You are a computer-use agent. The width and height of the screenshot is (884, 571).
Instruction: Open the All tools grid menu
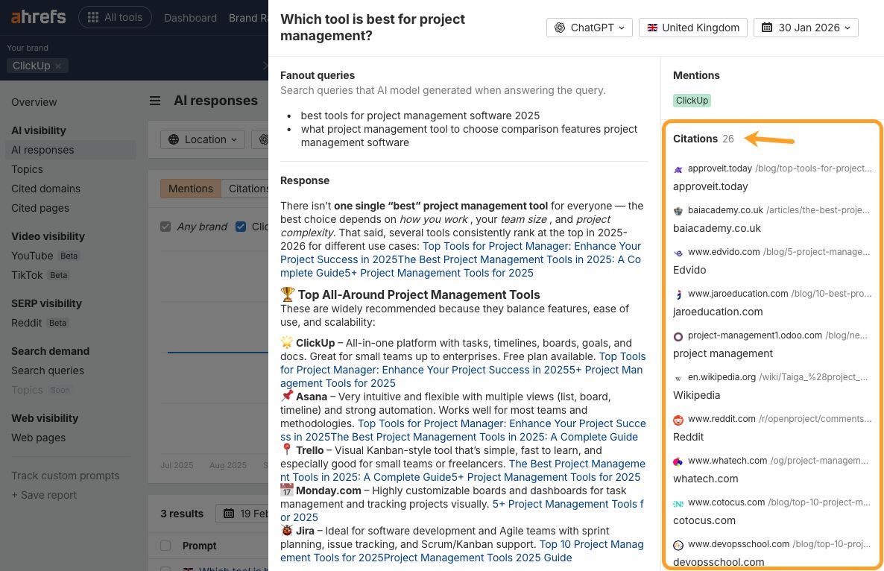coord(115,17)
